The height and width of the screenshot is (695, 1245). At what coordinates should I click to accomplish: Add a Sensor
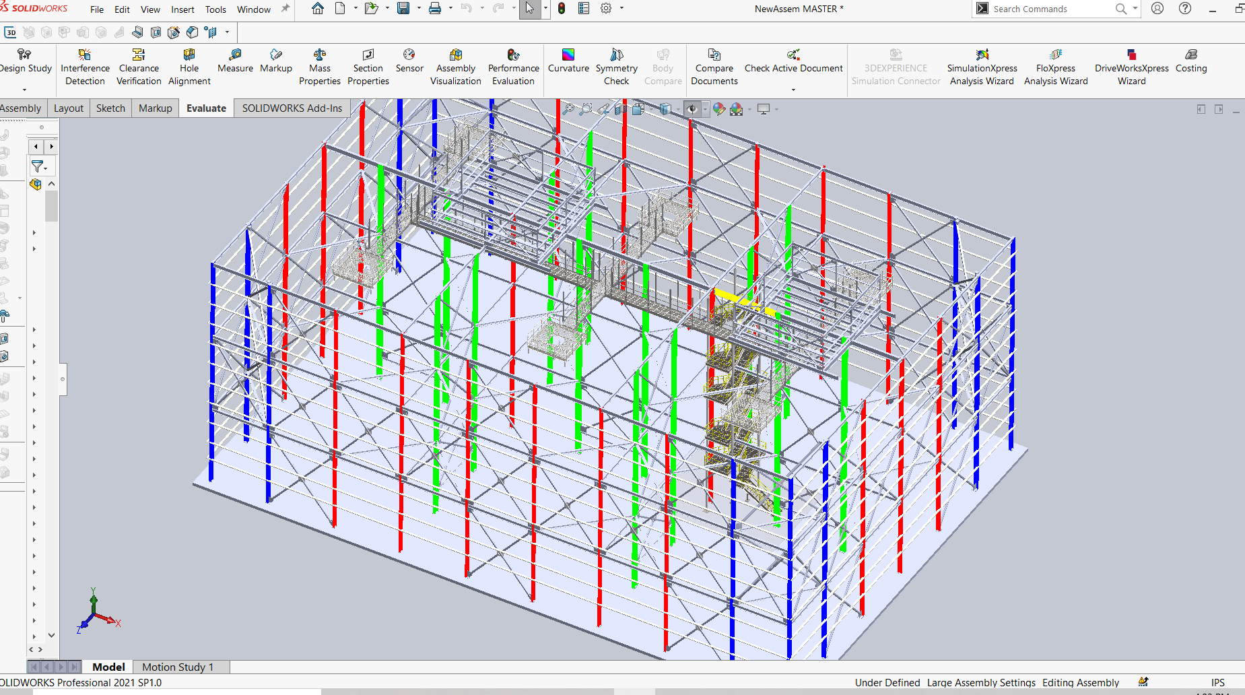click(x=409, y=61)
